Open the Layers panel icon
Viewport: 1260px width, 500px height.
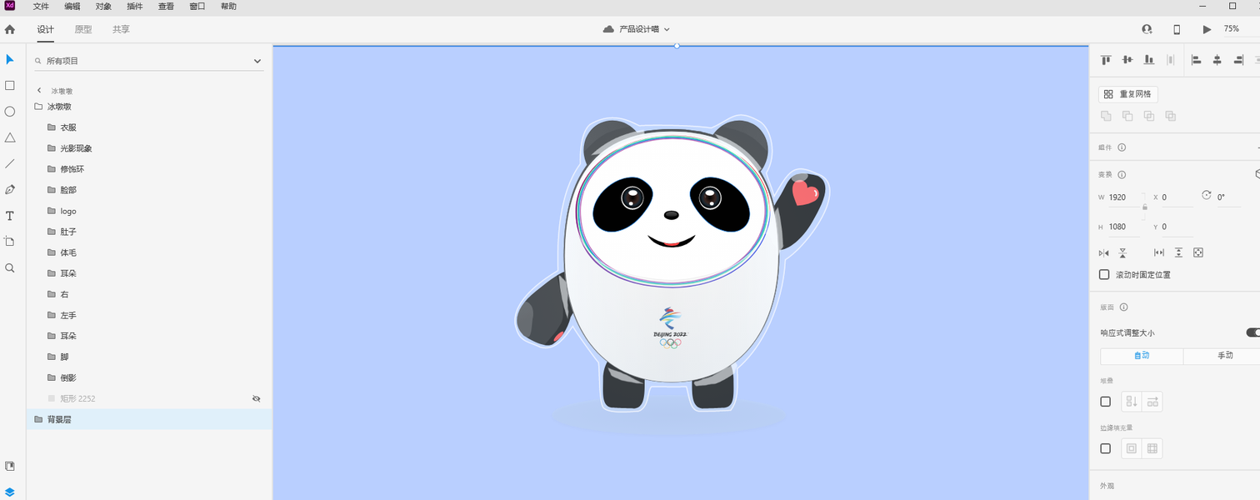[x=10, y=492]
